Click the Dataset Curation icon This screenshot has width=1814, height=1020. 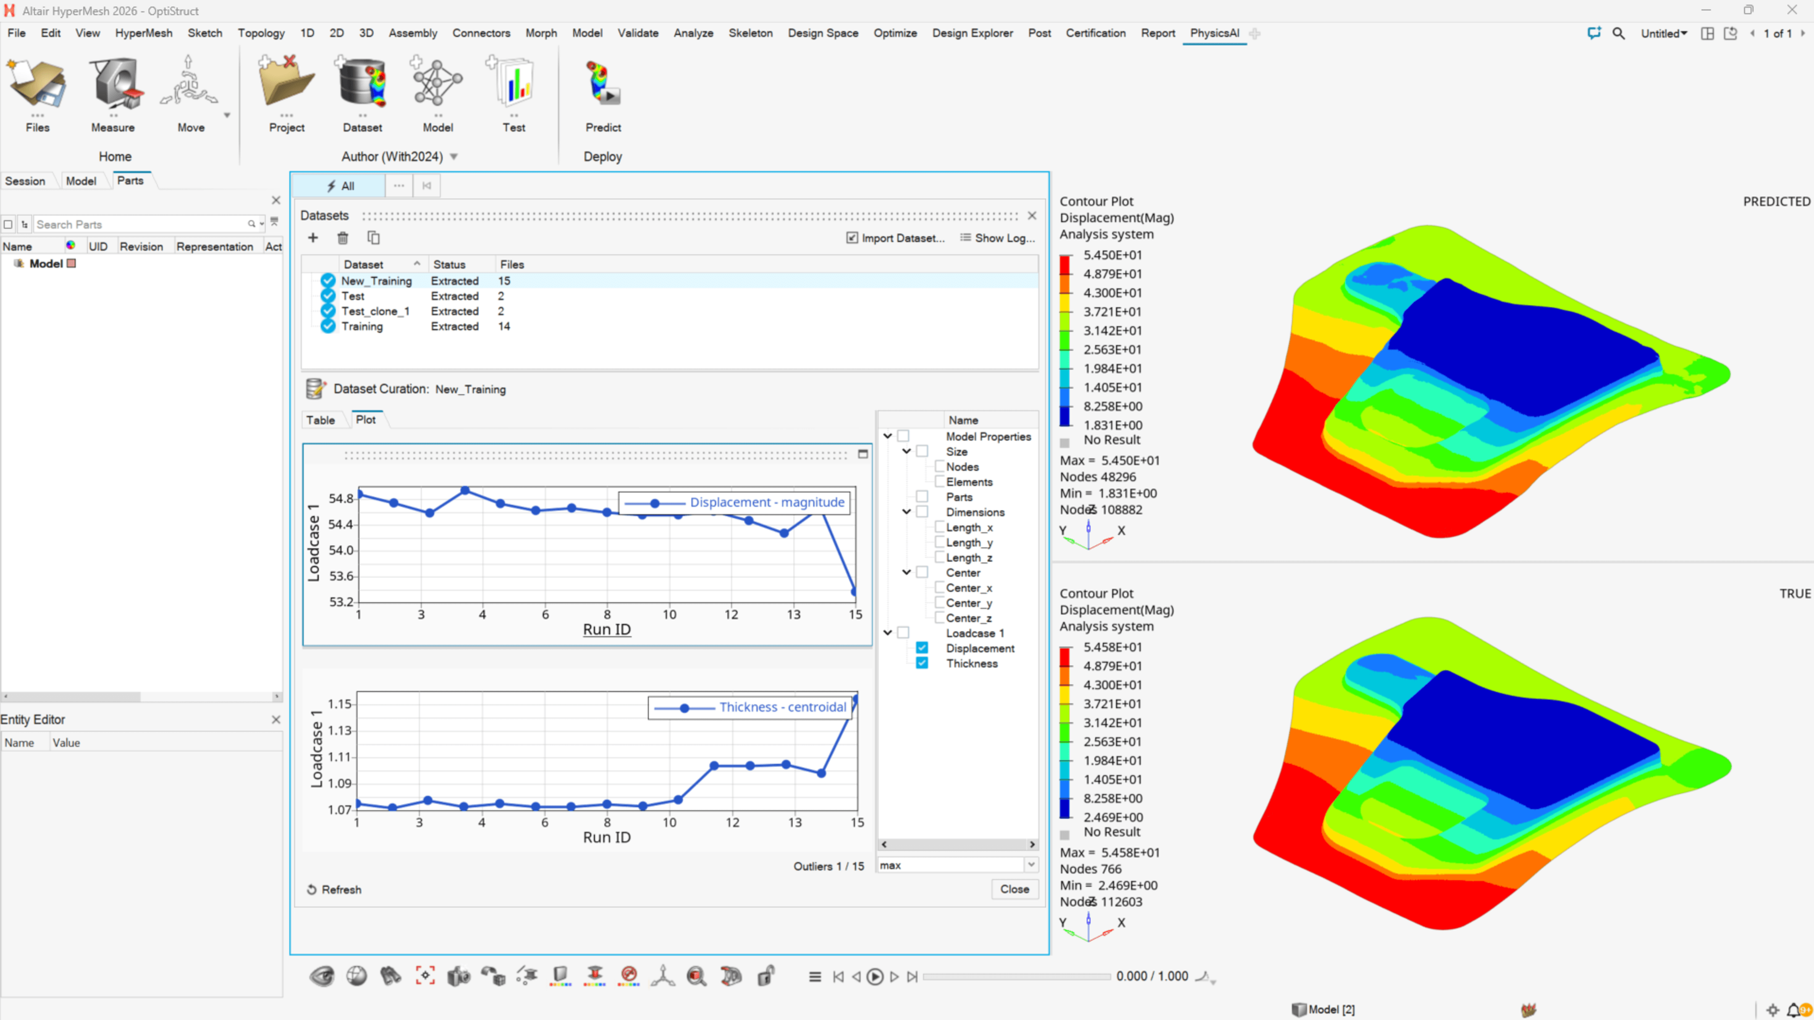coord(315,389)
